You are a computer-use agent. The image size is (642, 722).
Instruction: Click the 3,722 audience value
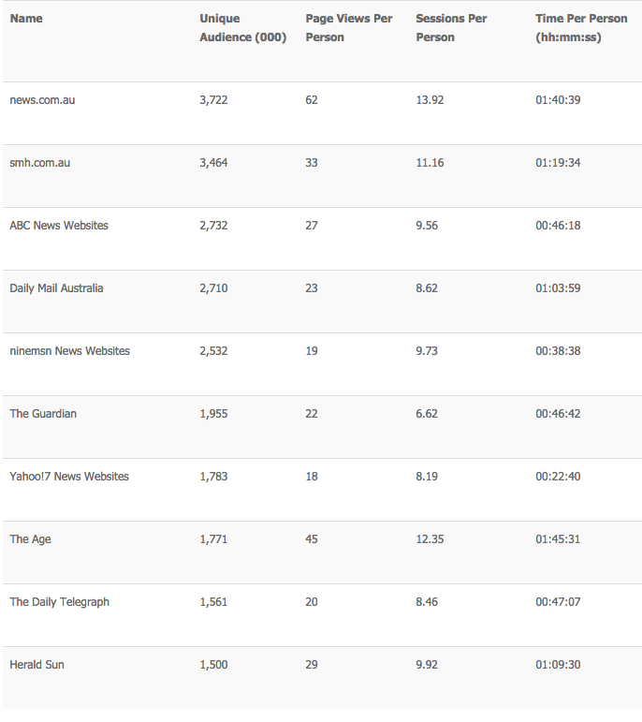click(213, 100)
